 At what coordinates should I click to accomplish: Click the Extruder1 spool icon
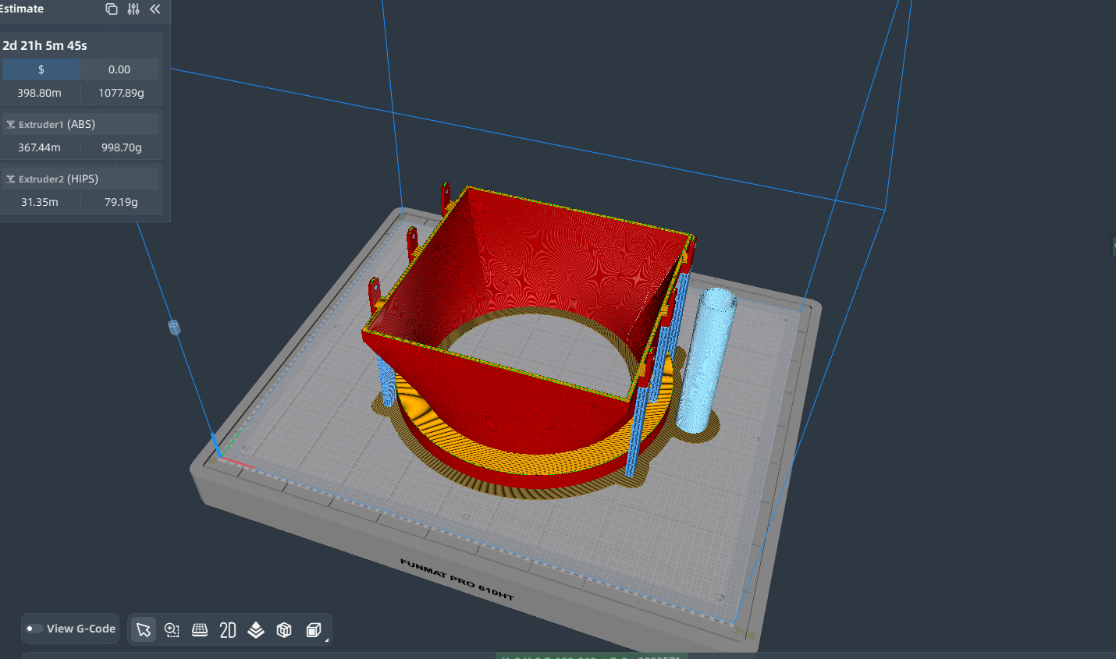[x=11, y=124]
